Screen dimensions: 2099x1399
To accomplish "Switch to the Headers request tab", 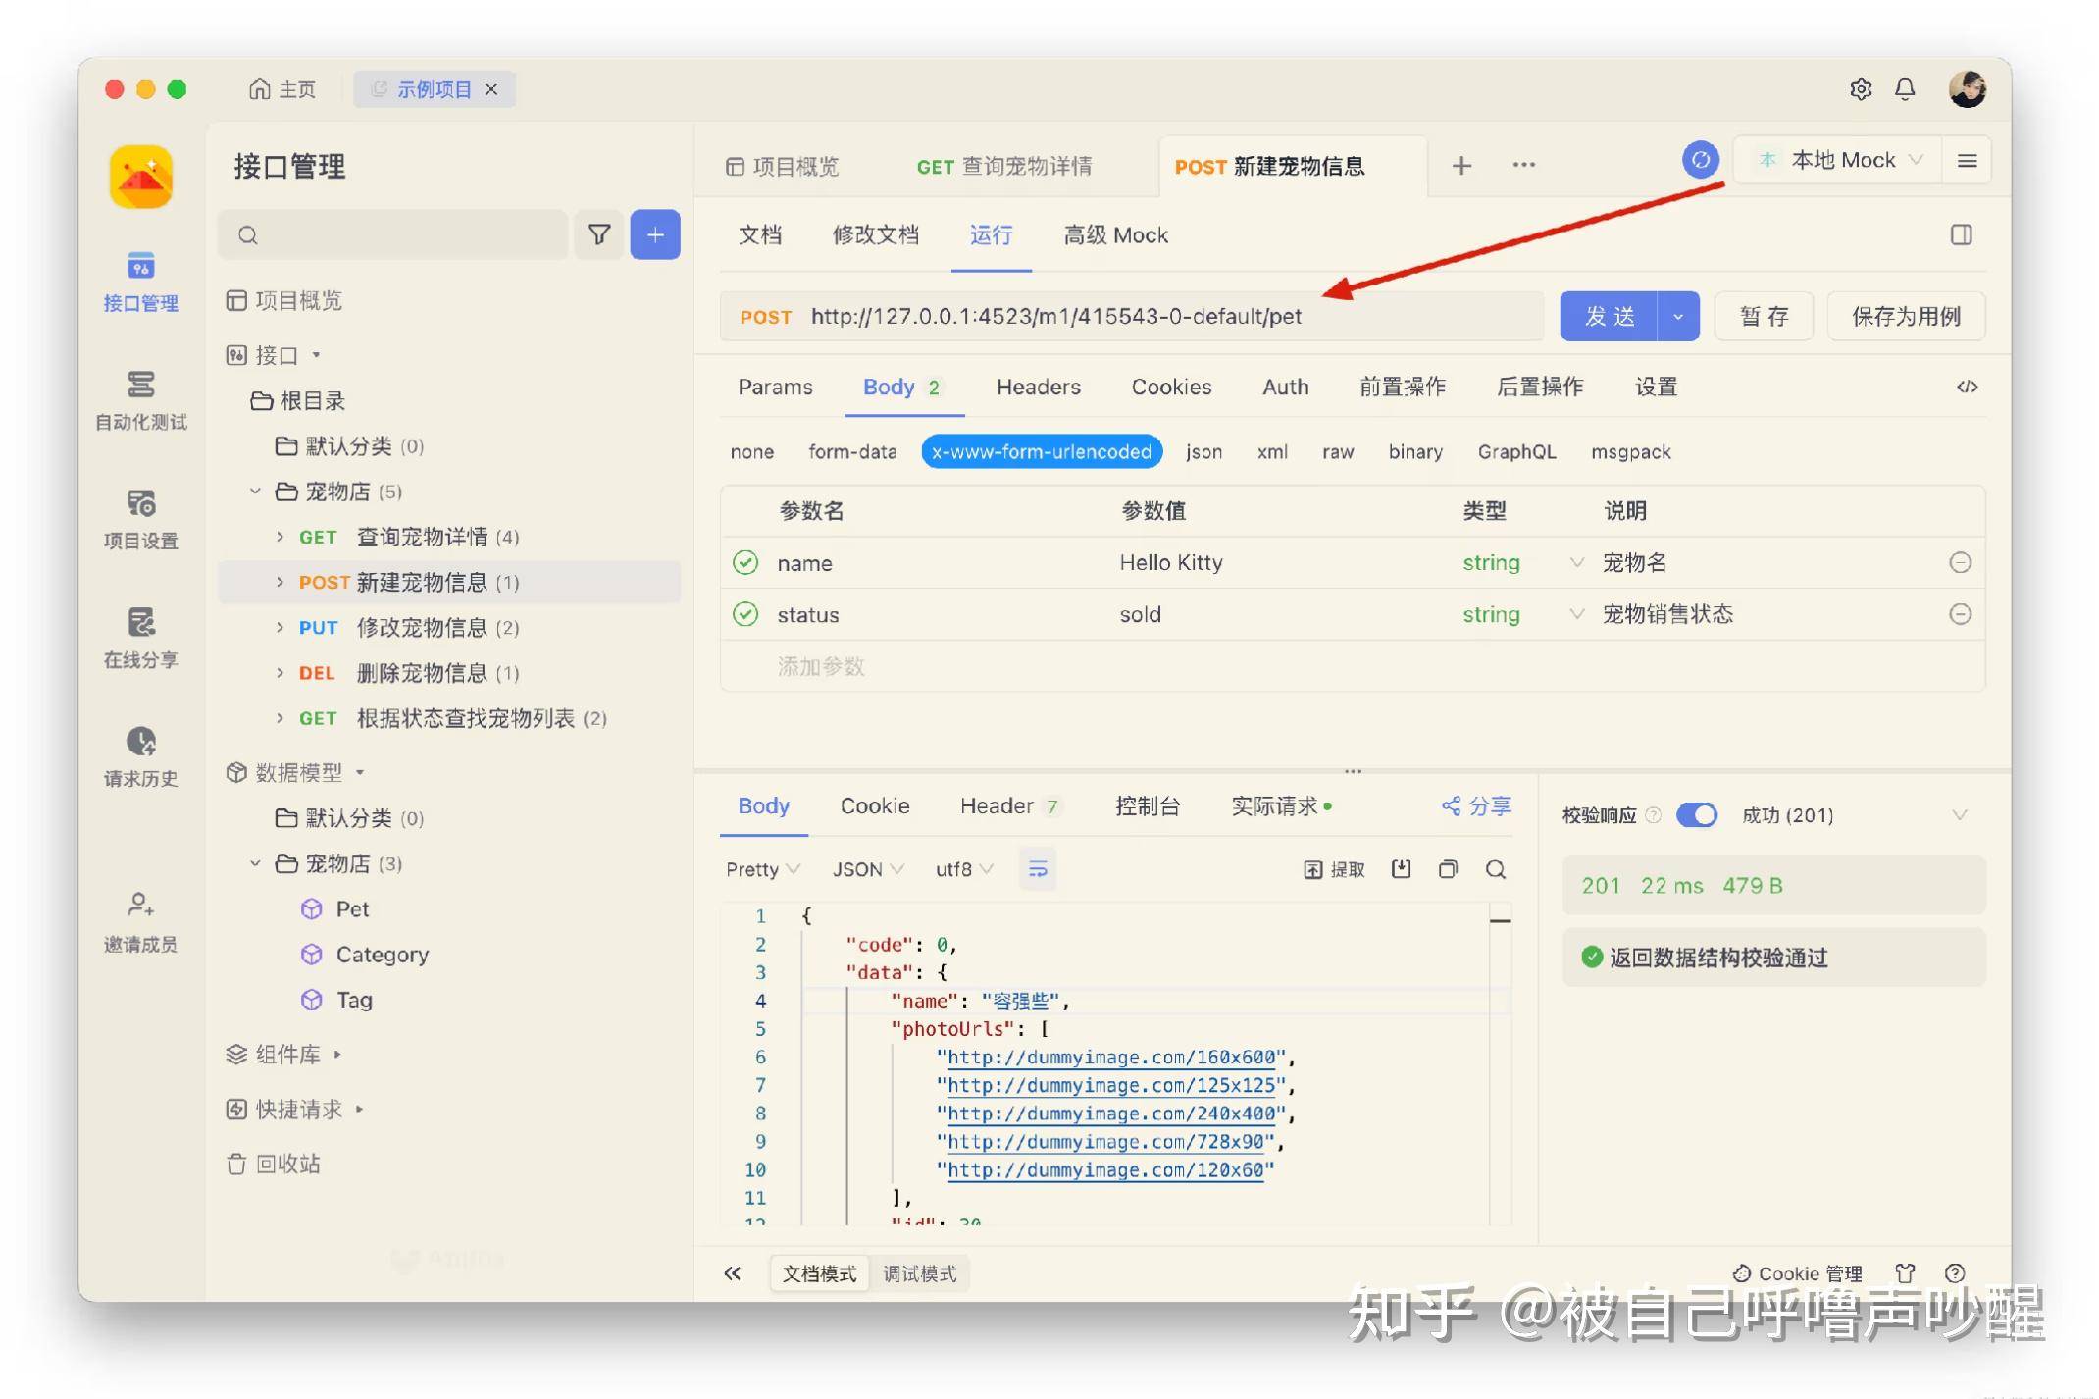I will tap(1038, 387).
